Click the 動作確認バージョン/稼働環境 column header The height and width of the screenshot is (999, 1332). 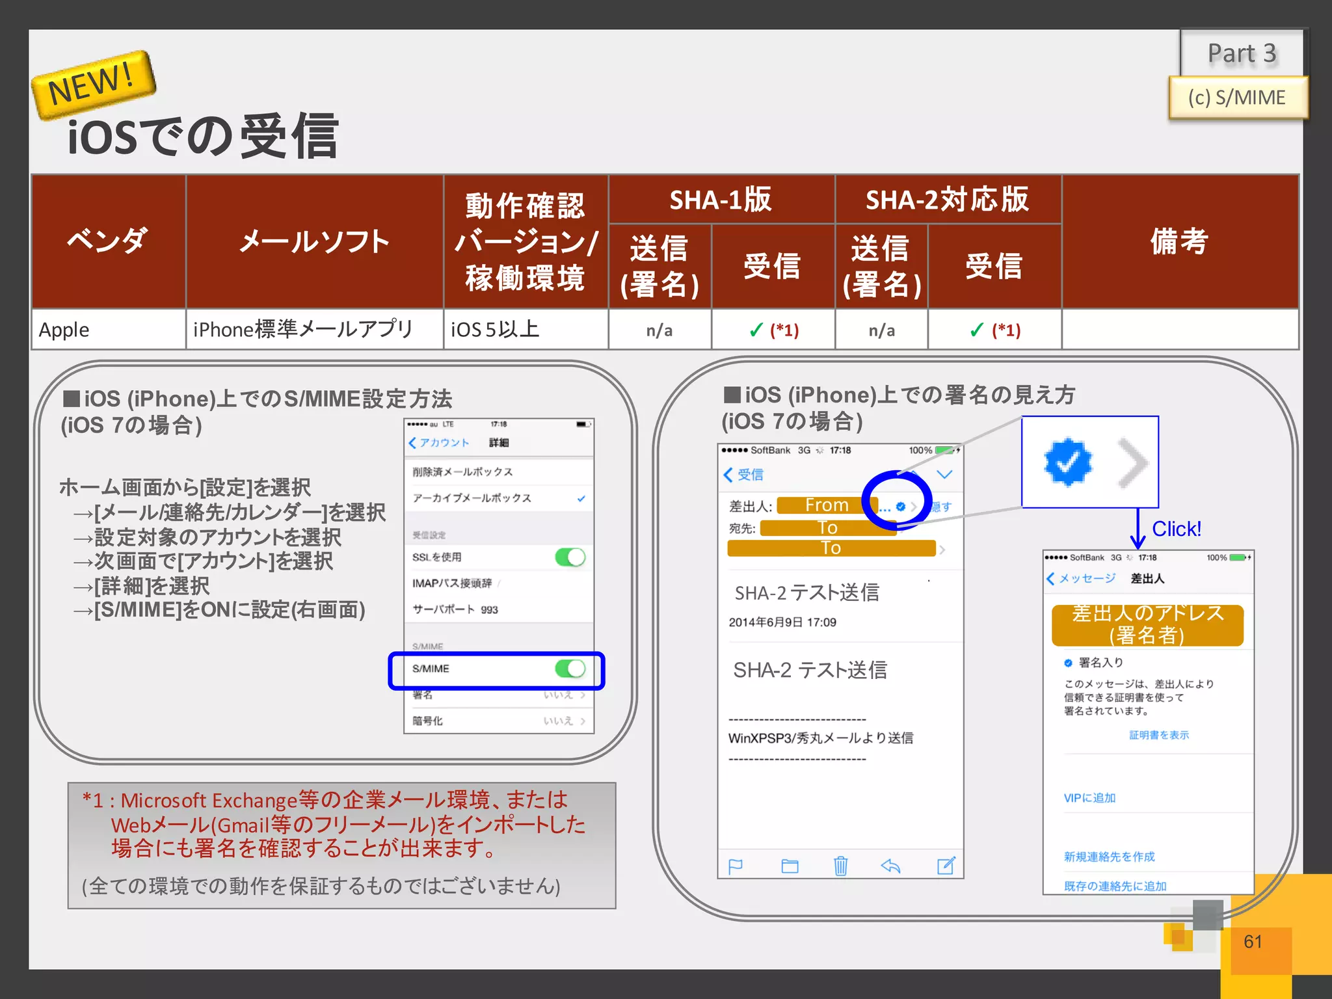click(526, 241)
